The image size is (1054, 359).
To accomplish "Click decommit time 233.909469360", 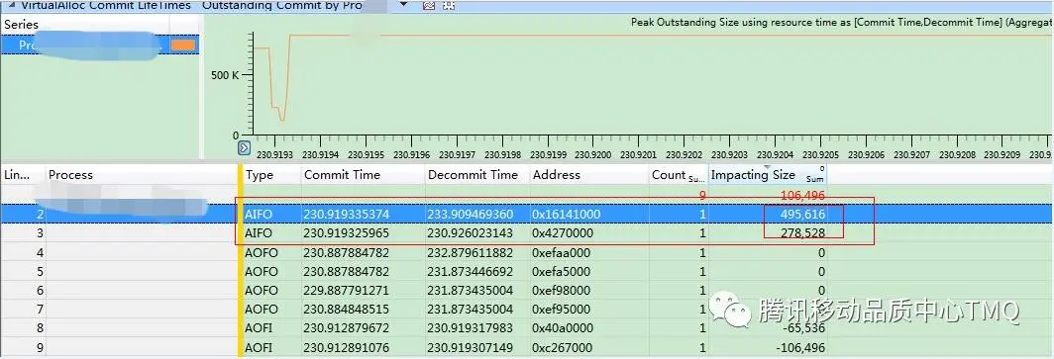I will [471, 214].
